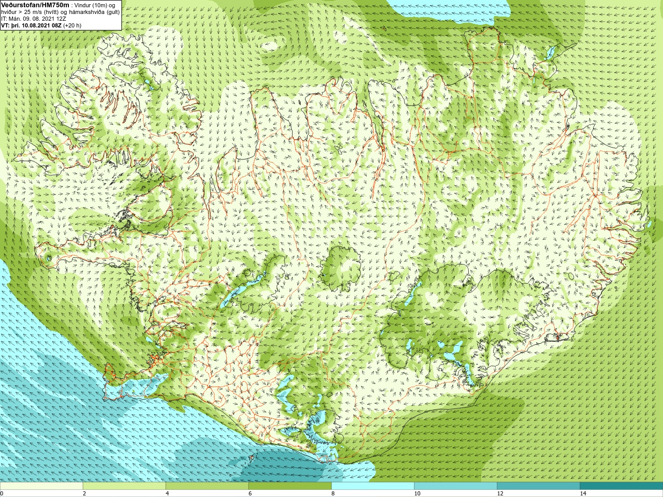Viewport: 663px width, 497px height.
Task: Click the 12–14 m/s teal swatch
Action: coord(539,486)
